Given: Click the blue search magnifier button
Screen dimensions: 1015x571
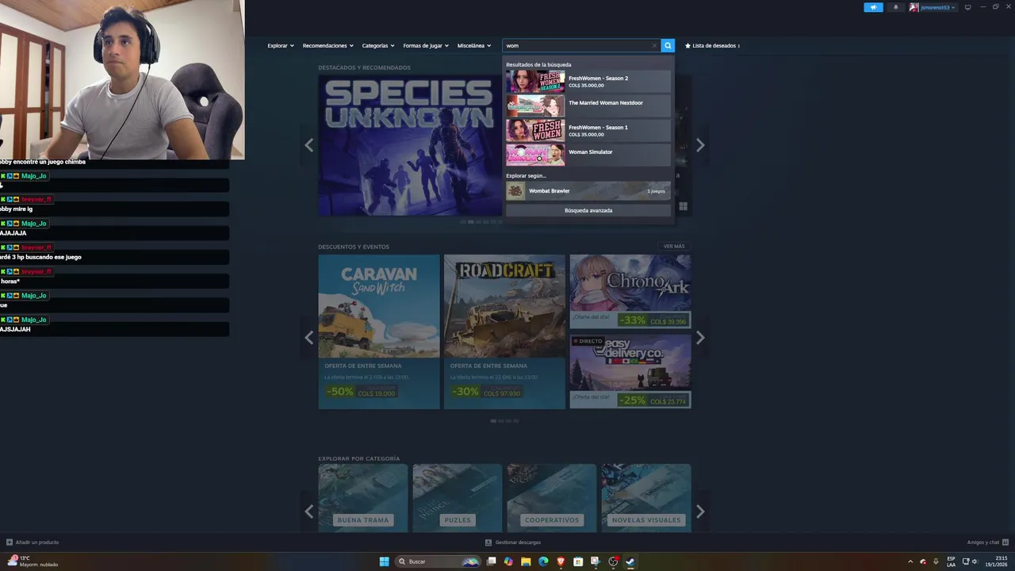Looking at the screenshot, I should [x=668, y=46].
